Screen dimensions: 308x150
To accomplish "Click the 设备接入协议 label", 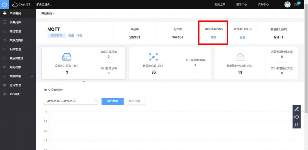I will click(278, 29).
